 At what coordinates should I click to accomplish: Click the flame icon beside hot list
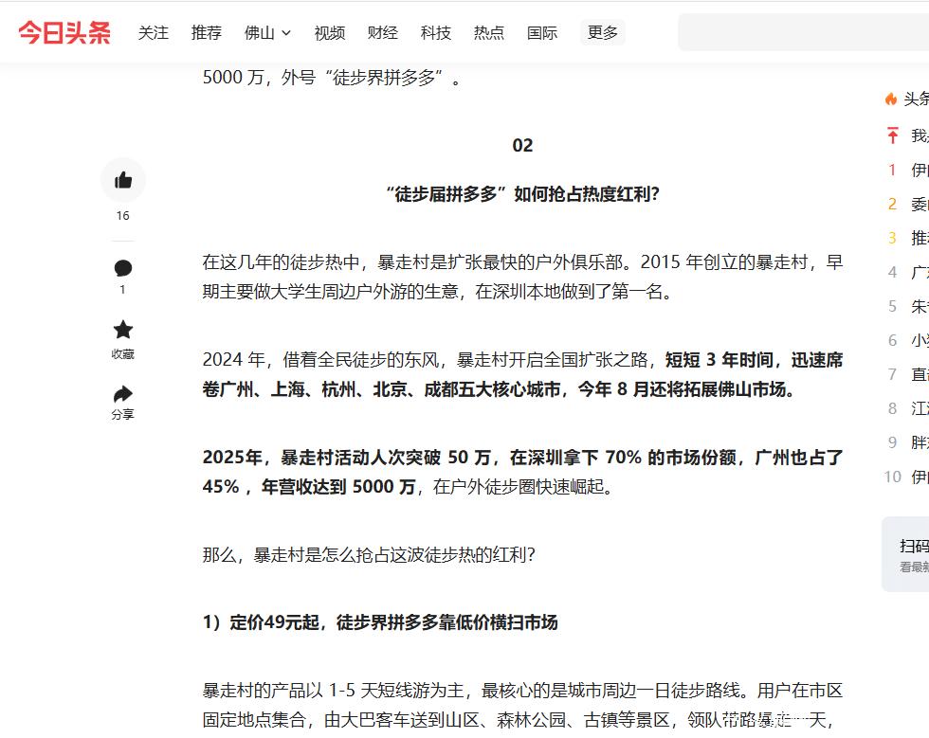pyautogui.click(x=890, y=99)
